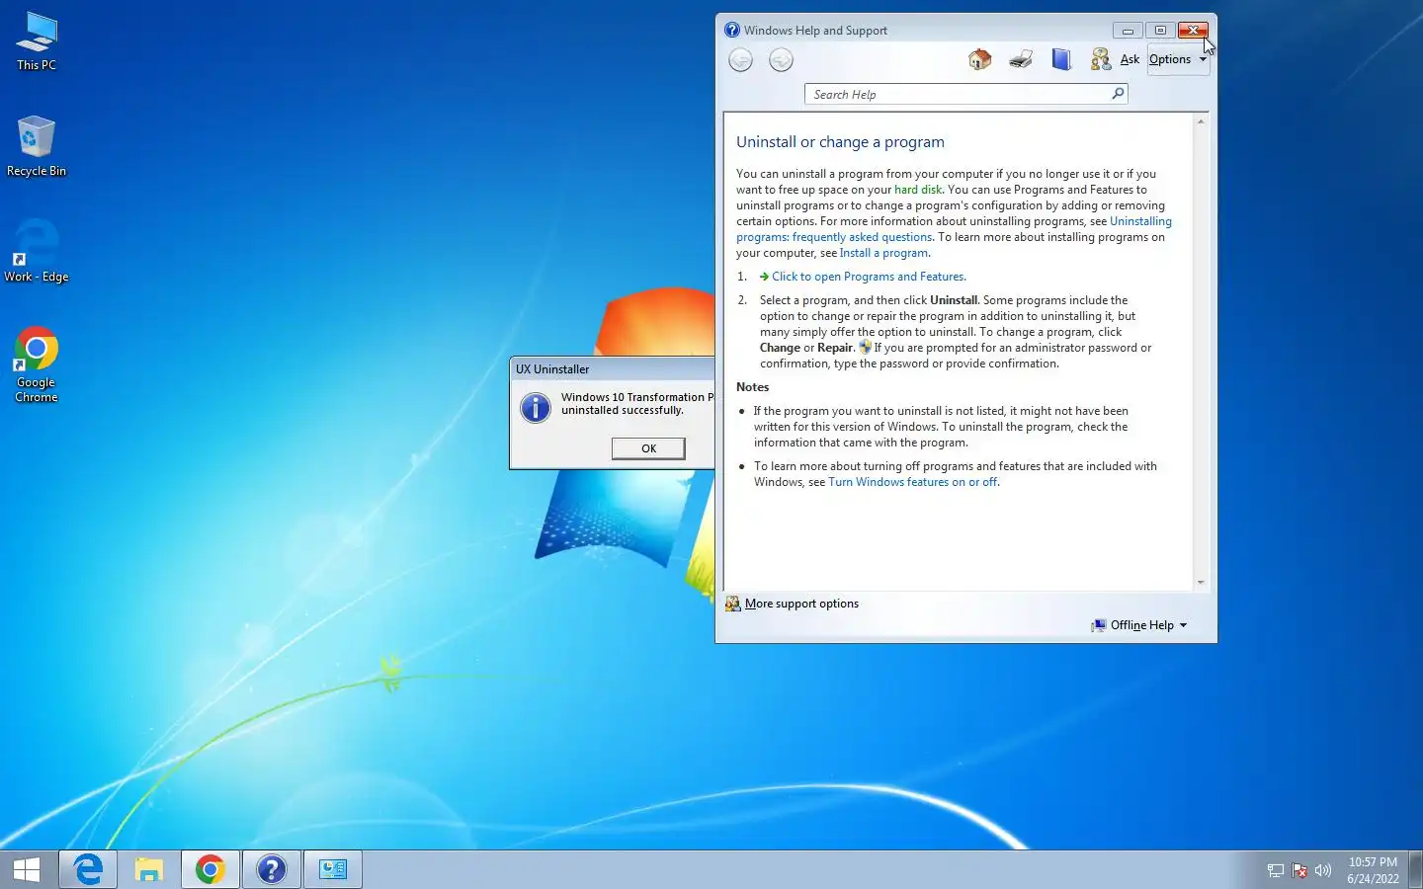Click the help window scroll down arrow
The width and height of the screenshot is (1423, 889).
[1201, 582]
